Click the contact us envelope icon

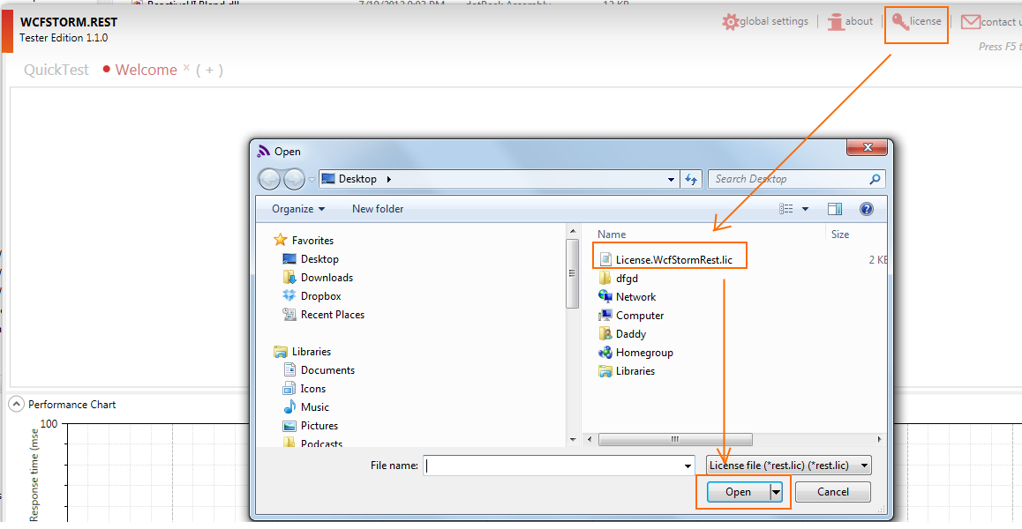pos(971,22)
